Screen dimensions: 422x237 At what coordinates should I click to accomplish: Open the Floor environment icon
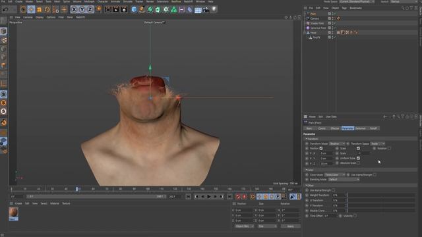[x=198, y=10]
